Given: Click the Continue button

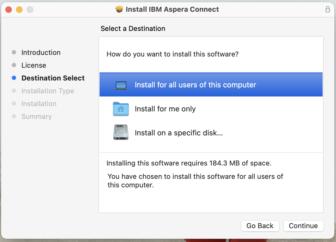Looking at the screenshot, I should [303, 226].
